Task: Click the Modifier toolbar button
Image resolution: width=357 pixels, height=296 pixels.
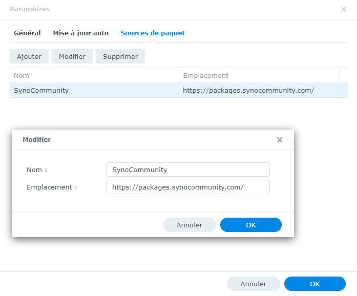Action: click(72, 56)
